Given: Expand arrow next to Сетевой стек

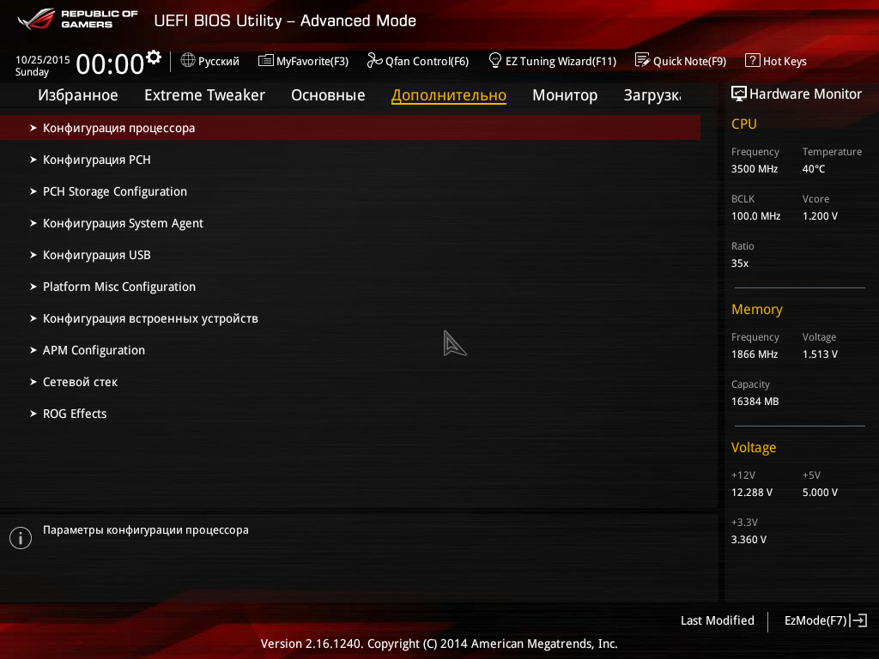Looking at the screenshot, I should (33, 382).
